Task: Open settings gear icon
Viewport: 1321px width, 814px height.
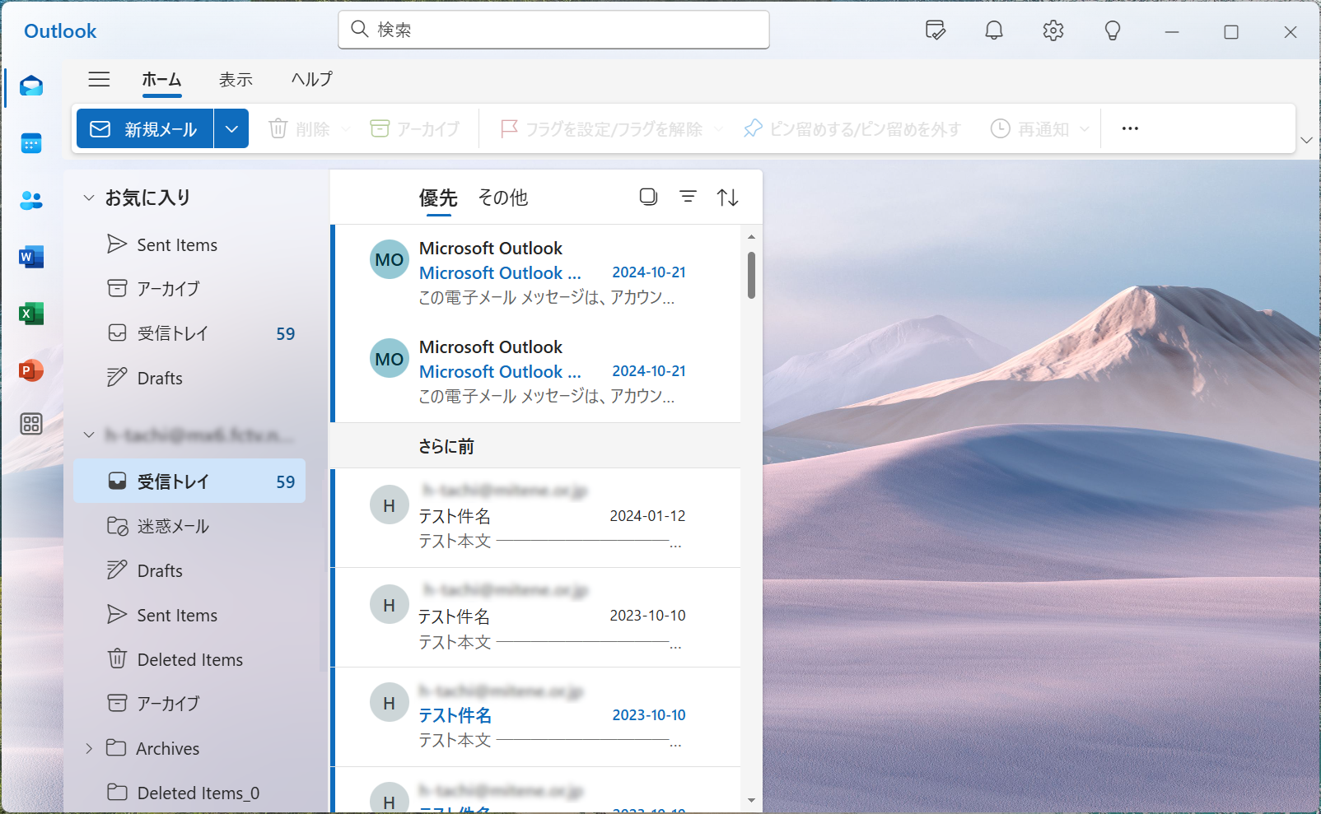Action: tap(1053, 31)
